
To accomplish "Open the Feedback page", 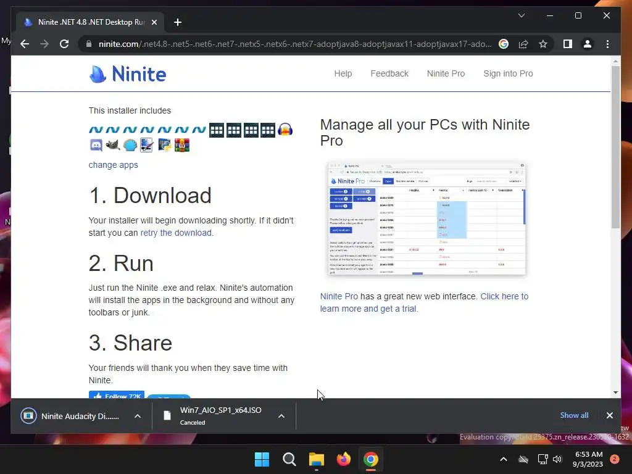I will pyautogui.click(x=389, y=74).
